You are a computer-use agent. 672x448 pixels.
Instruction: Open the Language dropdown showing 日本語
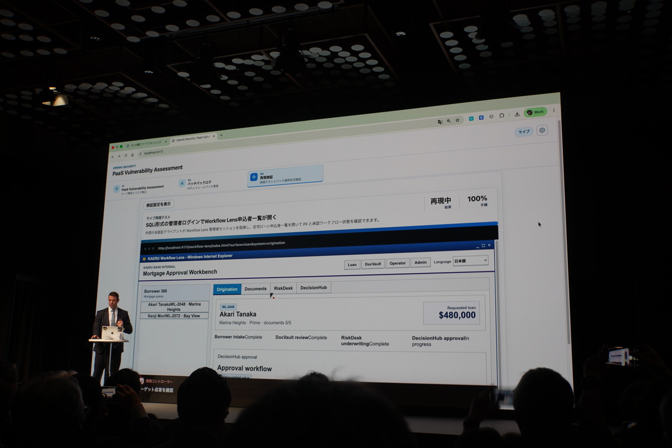(470, 261)
